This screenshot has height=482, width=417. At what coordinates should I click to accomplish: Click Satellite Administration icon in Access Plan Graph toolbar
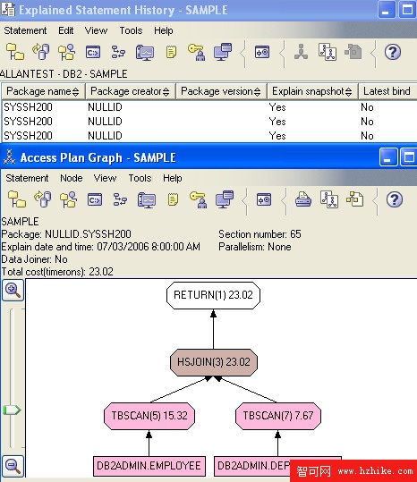69,199
